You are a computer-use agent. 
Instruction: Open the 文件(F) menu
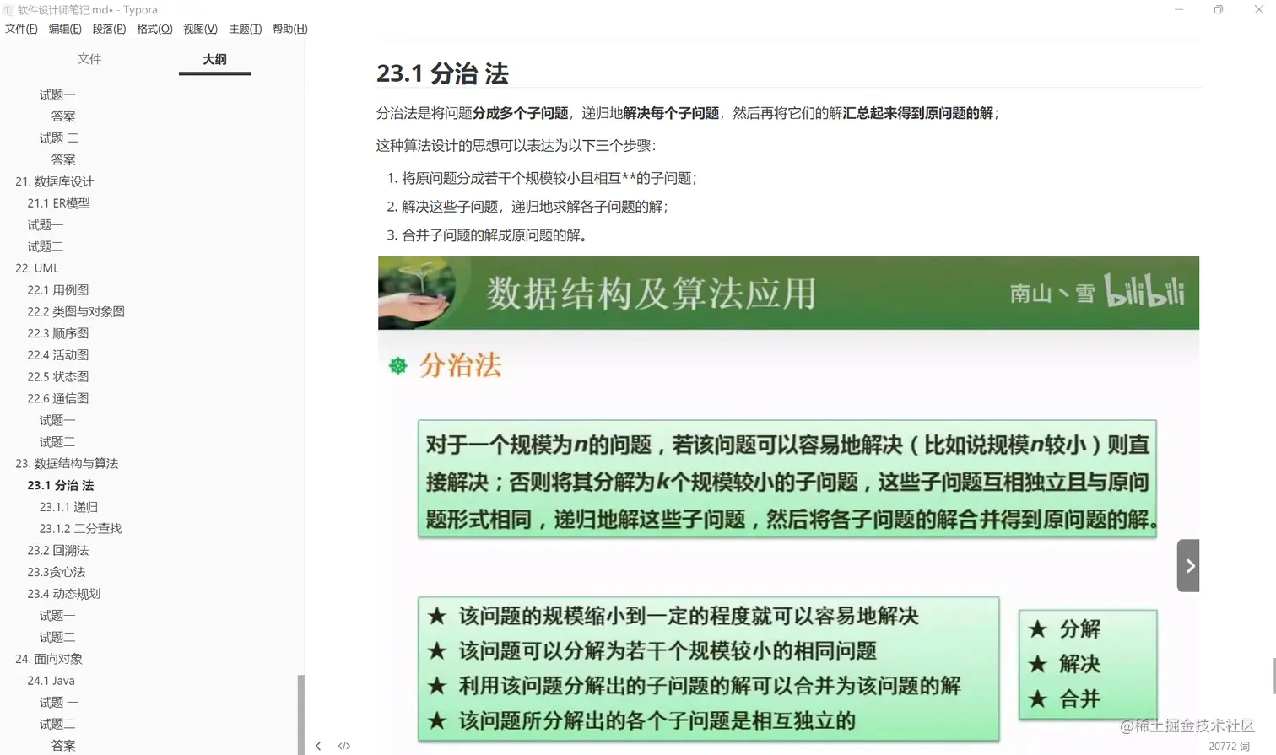pyautogui.click(x=21, y=29)
